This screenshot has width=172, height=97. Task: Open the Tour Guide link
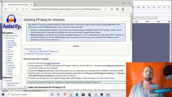[x=11, y=41]
